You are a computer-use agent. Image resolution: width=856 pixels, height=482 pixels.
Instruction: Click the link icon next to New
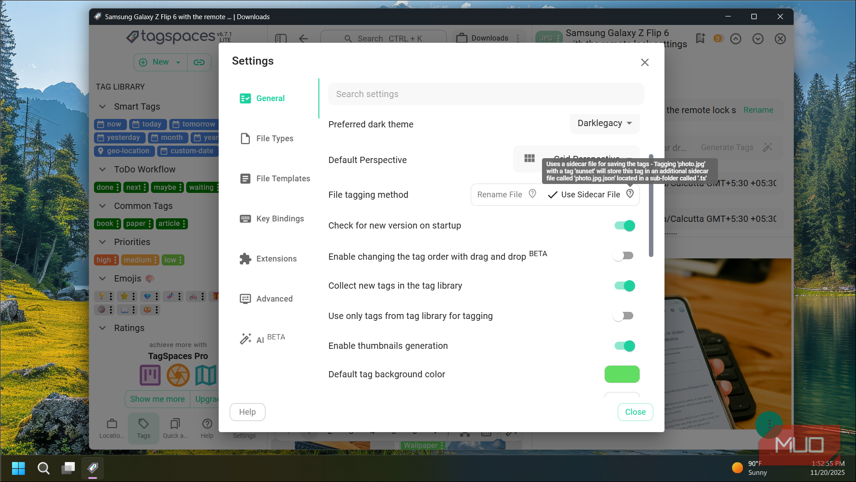(x=199, y=62)
